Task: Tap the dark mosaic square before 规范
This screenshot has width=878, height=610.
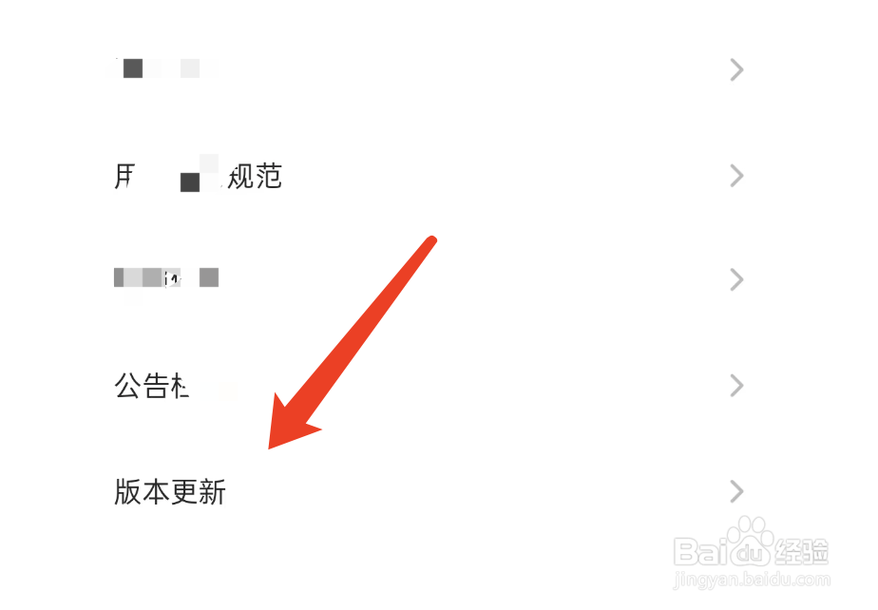Action: 190,182
